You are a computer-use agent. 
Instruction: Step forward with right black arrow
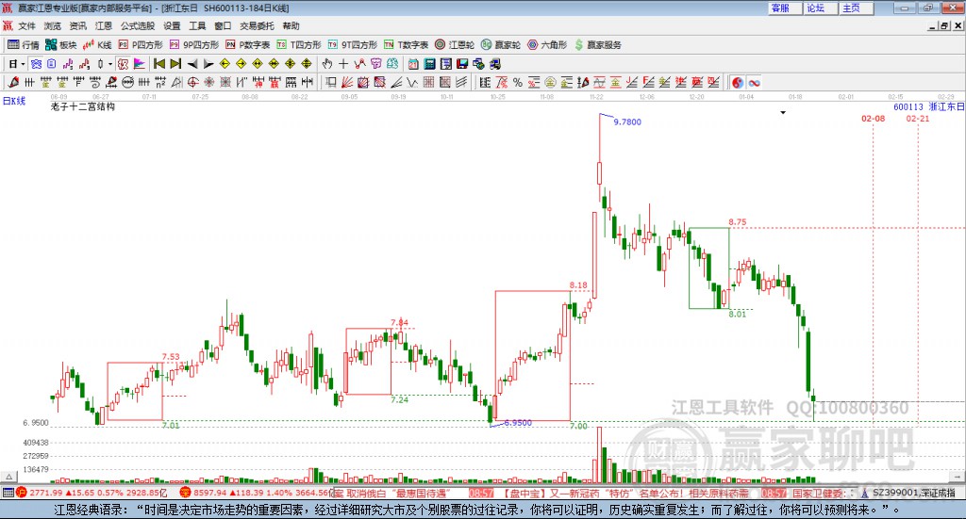pos(208,64)
